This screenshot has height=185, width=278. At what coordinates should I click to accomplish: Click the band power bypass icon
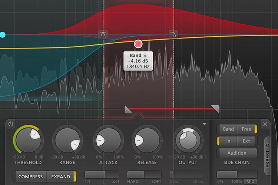point(11,124)
